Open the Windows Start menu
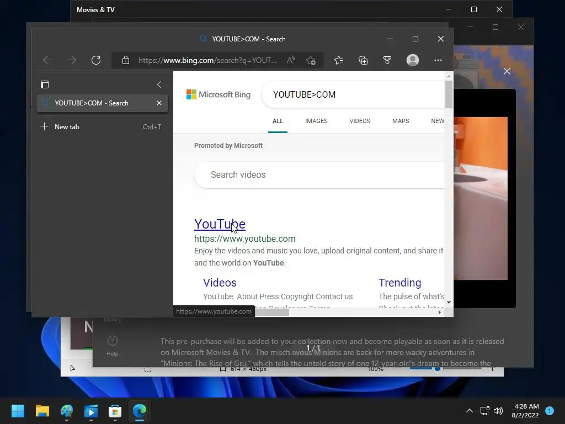565x424 pixels. [18, 411]
